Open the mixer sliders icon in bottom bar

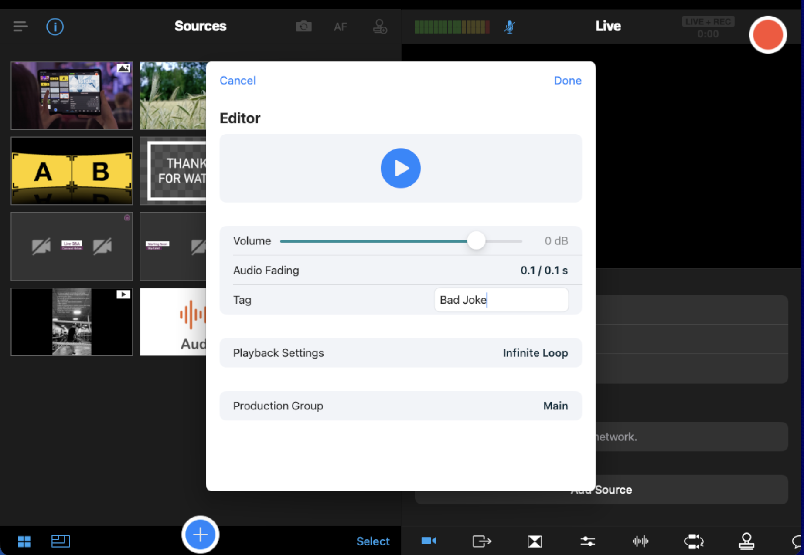(587, 541)
